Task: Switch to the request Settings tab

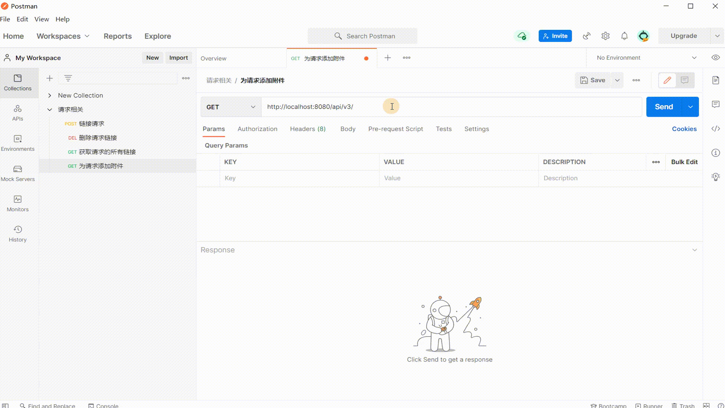Action: click(477, 129)
